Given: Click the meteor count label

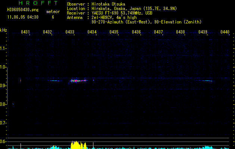Looking at the screenshot, I should 53,12.
